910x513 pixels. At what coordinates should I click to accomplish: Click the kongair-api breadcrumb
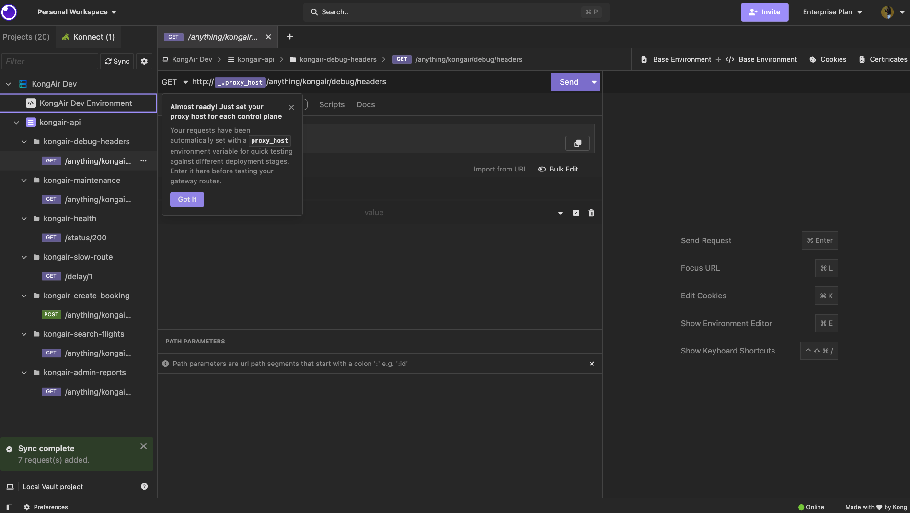[251, 59]
